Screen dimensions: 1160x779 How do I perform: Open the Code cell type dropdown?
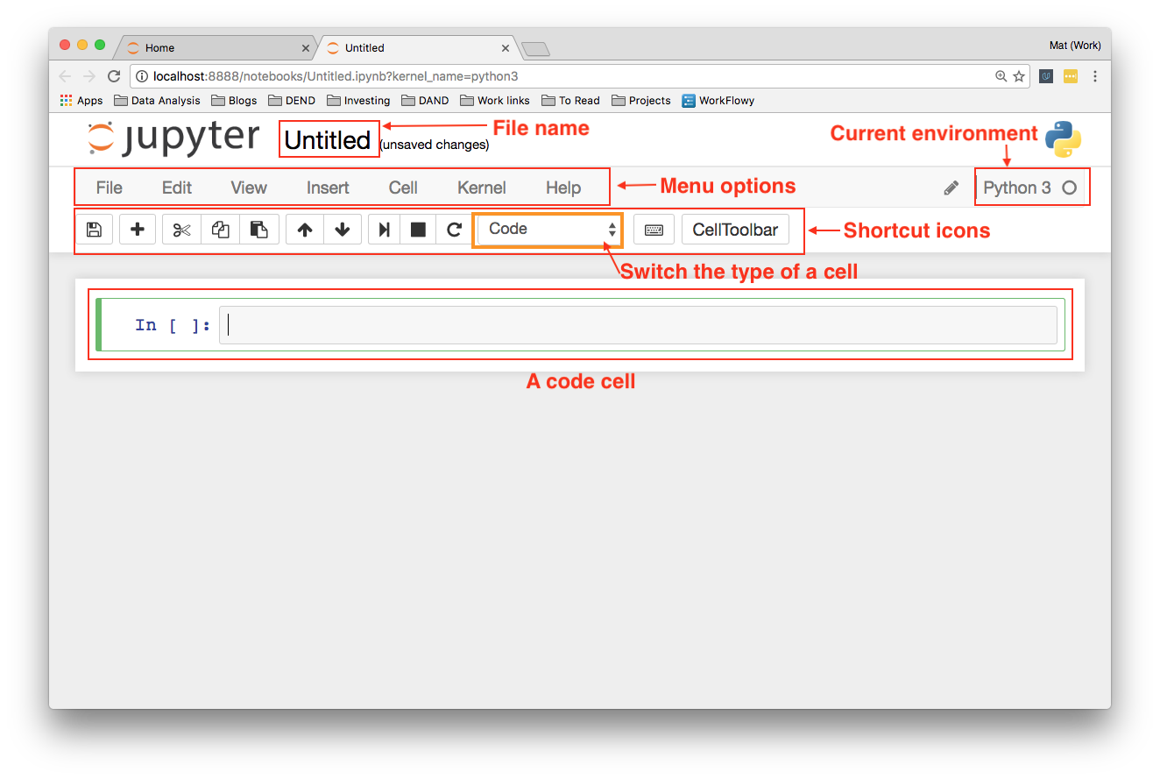pos(548,230)
